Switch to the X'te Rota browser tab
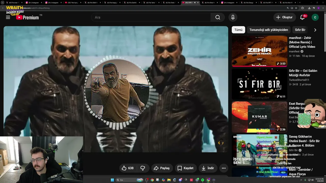Screen dimensions: 326x183 210,3
